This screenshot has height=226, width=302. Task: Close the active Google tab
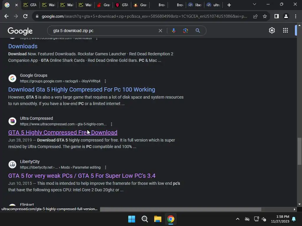[17, 5]
